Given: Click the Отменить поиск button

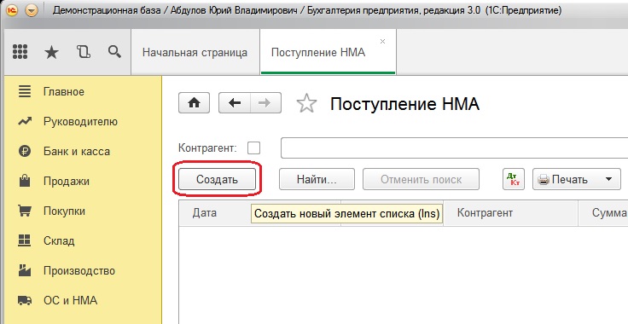Looking at the screenshot, I should pyautogui.click(x=421, y=179).
